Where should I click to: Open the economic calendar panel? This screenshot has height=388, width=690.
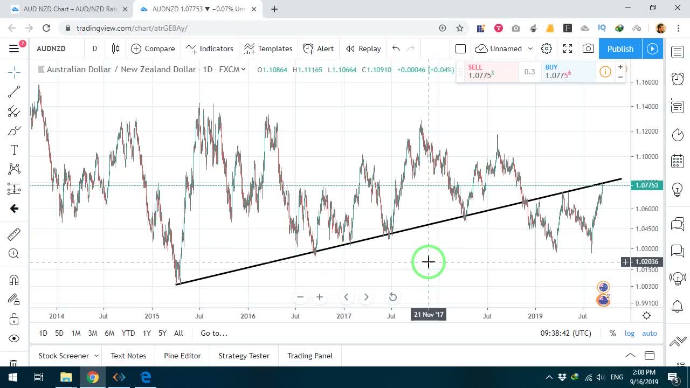point(678,161)
